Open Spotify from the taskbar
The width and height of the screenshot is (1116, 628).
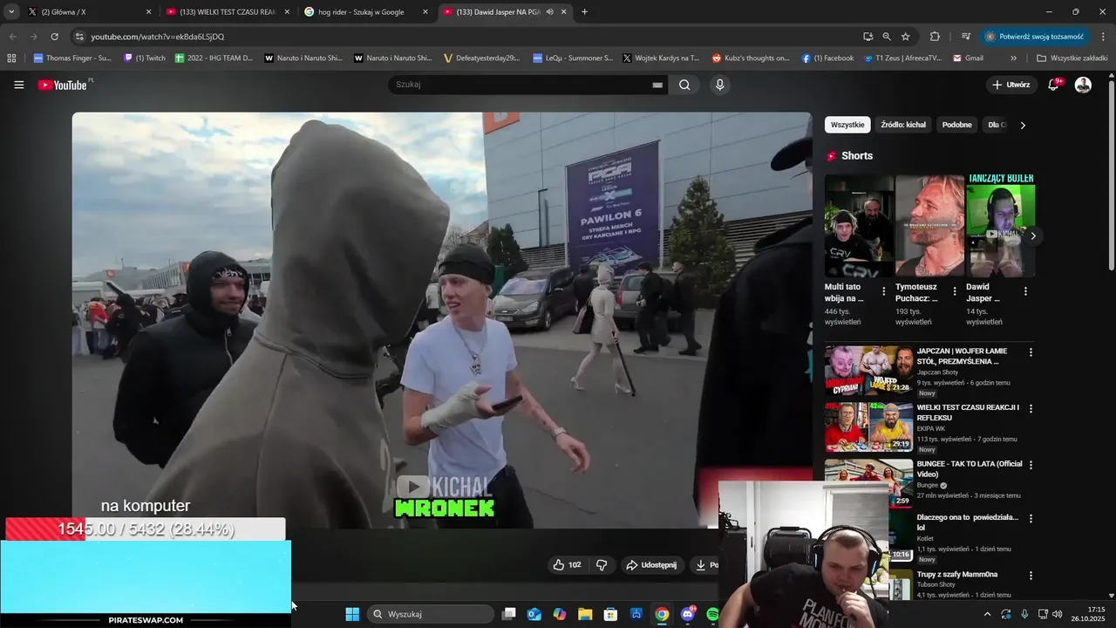[712, 614]
